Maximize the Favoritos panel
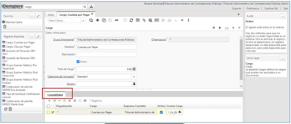 pyautogui.click(x=38, y=16)
